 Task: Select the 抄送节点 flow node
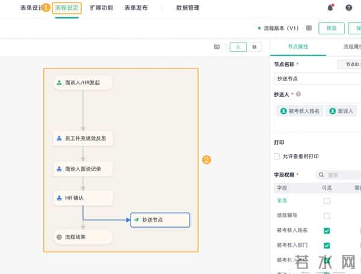(x=160, y=220)
